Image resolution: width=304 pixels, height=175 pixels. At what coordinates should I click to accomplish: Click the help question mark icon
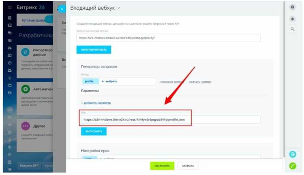click(x=292, y=7)
